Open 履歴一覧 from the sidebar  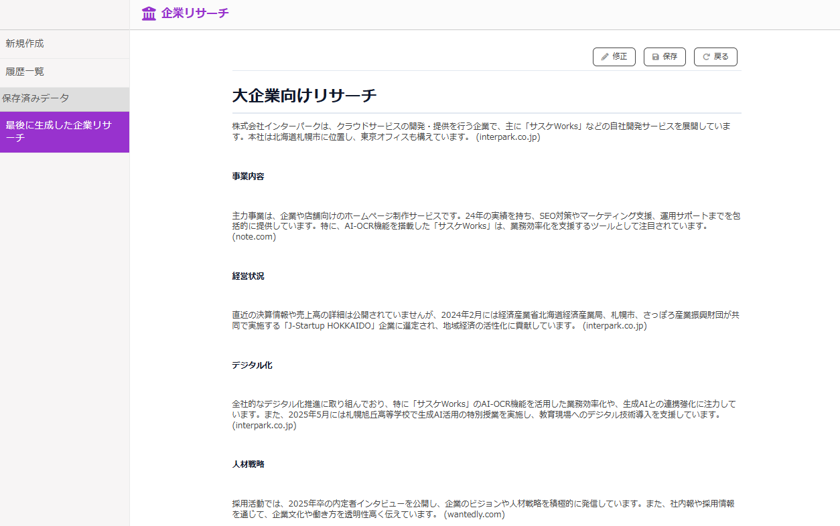(x=25, y=72)
